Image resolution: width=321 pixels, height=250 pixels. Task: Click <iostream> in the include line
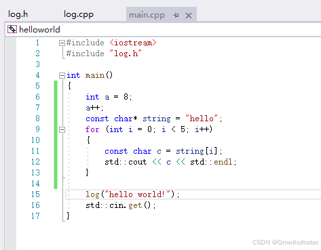pyautogui.click(x=133, y=43)
